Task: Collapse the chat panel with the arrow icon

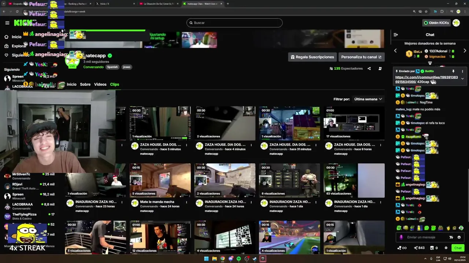Action: [396, 35]
